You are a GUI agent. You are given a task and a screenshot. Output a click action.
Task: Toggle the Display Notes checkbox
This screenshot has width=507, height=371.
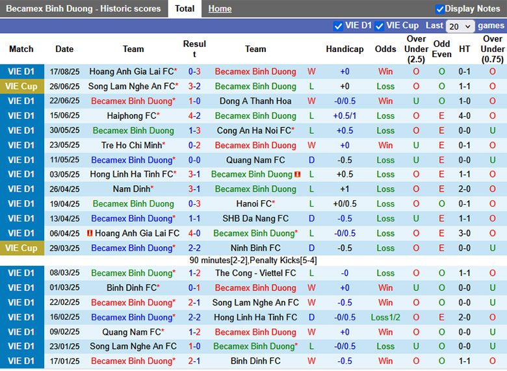pyautogui.click(x=439, y=9)
